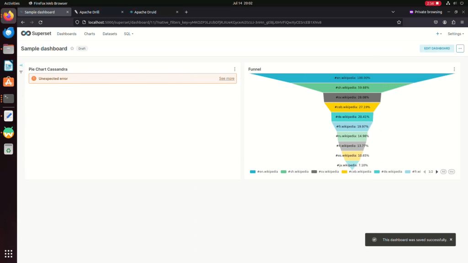Open the Charts menu item
The width and height of the screenshot is (468, 263).
tap(90, 34)
